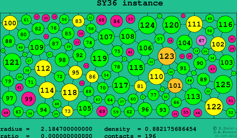Click the orange circle labeled 123
The width and height of the screenshot is (237, 138).
pyautogui.click(x=167, y=56)
